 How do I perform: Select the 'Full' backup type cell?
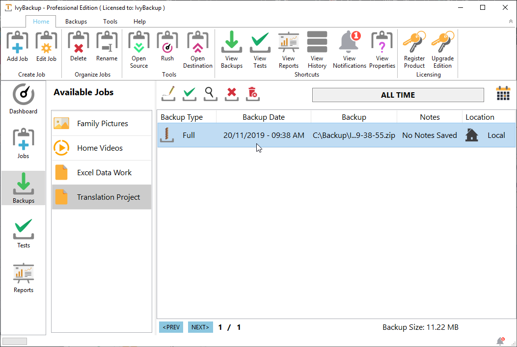point(189,135)
